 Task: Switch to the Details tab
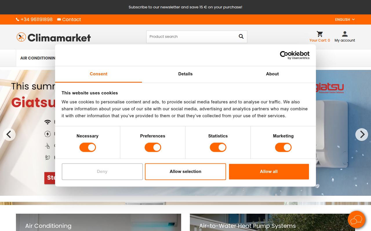tap(185, 74)
